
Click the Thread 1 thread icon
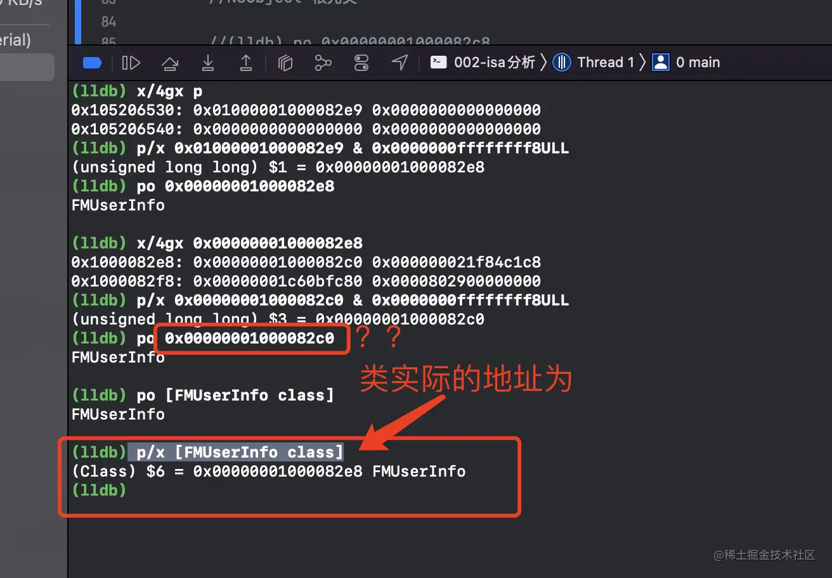(562, 62)
